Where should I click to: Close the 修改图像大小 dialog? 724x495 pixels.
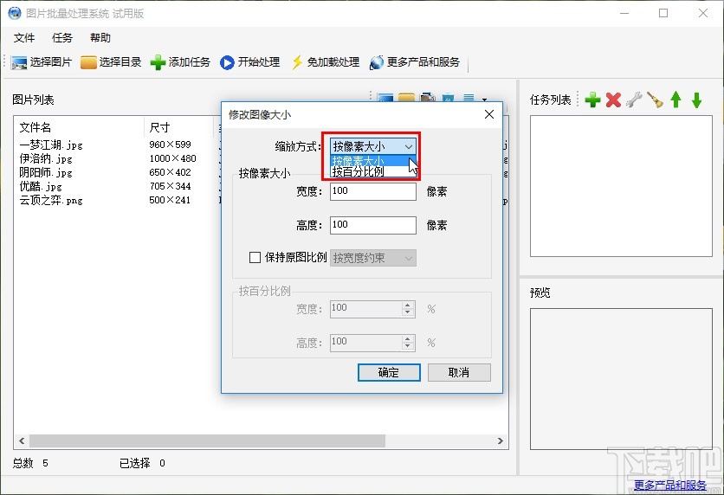point(489,114)
